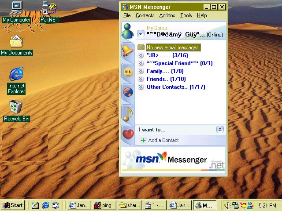Open the music note tab in Messenger
The width and height of the screenshot is (282, 211).
click(x=128, y=114)
